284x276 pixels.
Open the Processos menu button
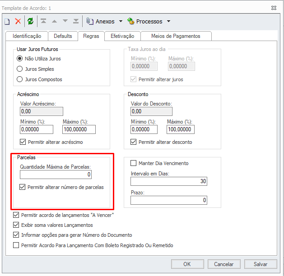coord(149,21)
